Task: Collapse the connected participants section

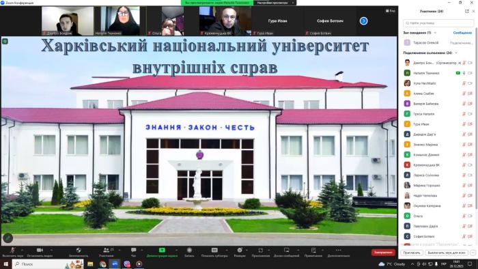Action: [x=456, y=53]
